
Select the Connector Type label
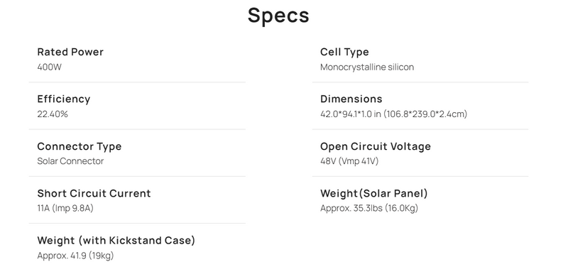pyautogui.click(x=80, y=146)
